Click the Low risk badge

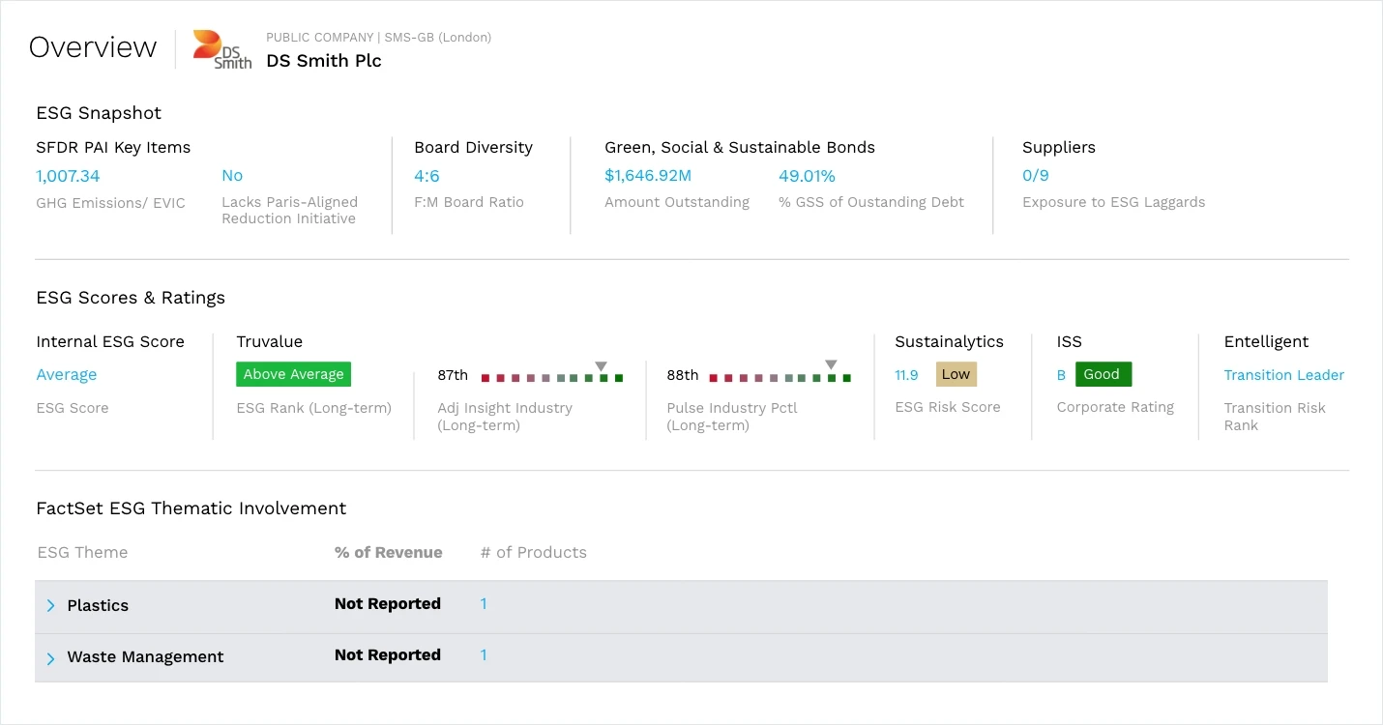pyautogui.click(x=956, y=374)
